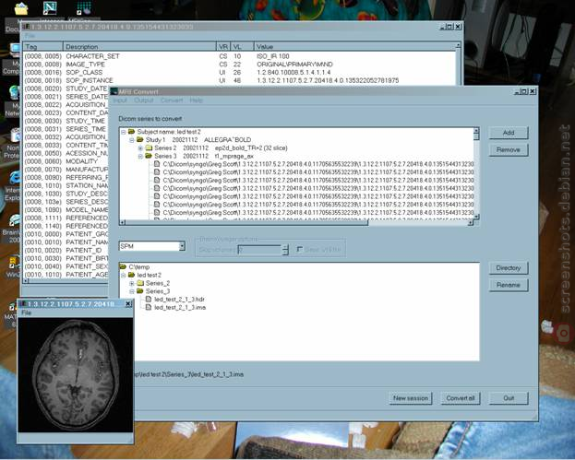Collapse the Study 1 tree node
The width and height of the screenshot is (575, 460).
click(132, 140)
